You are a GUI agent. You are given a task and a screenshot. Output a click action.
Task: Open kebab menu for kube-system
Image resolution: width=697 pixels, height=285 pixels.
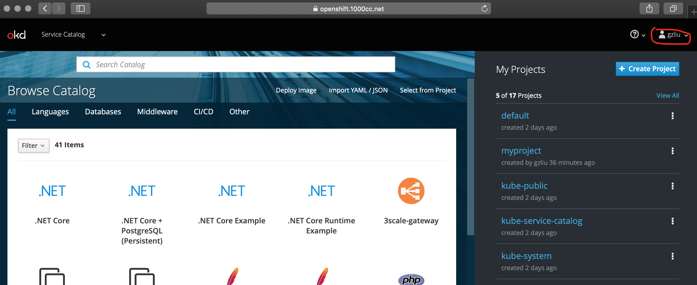click(672, 256)
